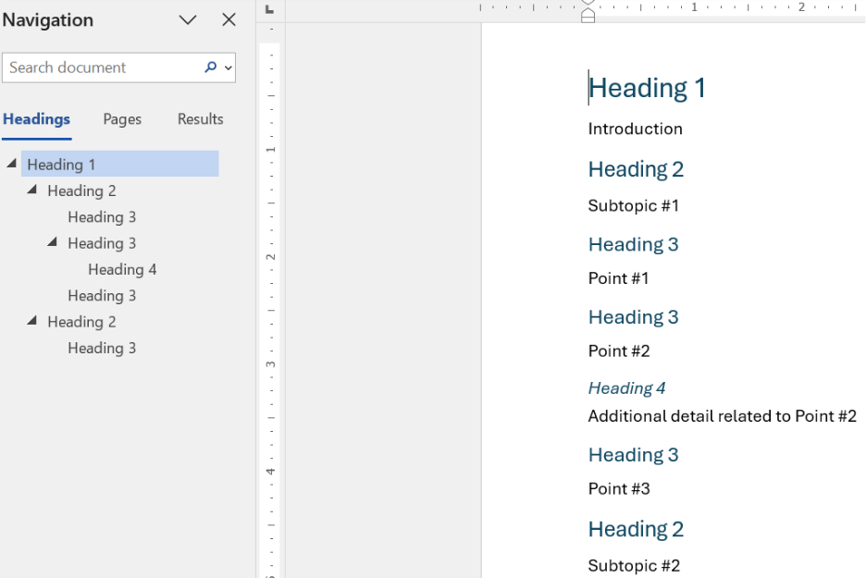The width and height of the screenshot is (866, 578).
Task: Select the active Headings tab
Action: click(36, 119)
